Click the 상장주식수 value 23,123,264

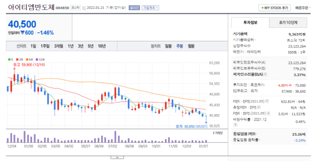[297, 46]
